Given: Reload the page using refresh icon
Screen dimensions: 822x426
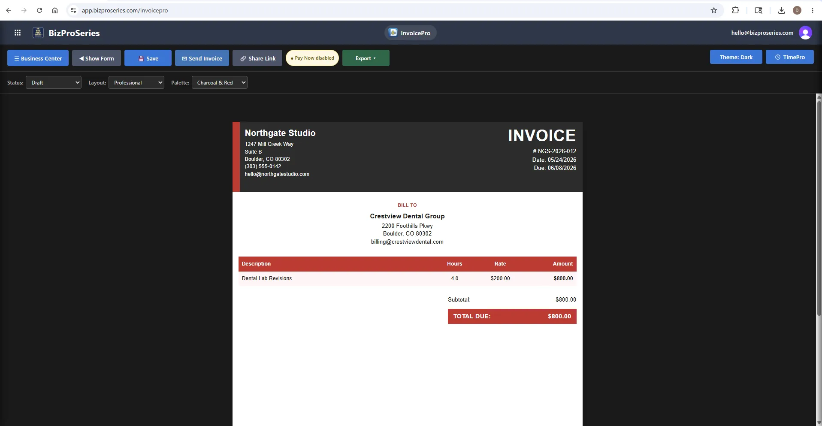Looking at the screenshot, I should [x=39, y=10].
